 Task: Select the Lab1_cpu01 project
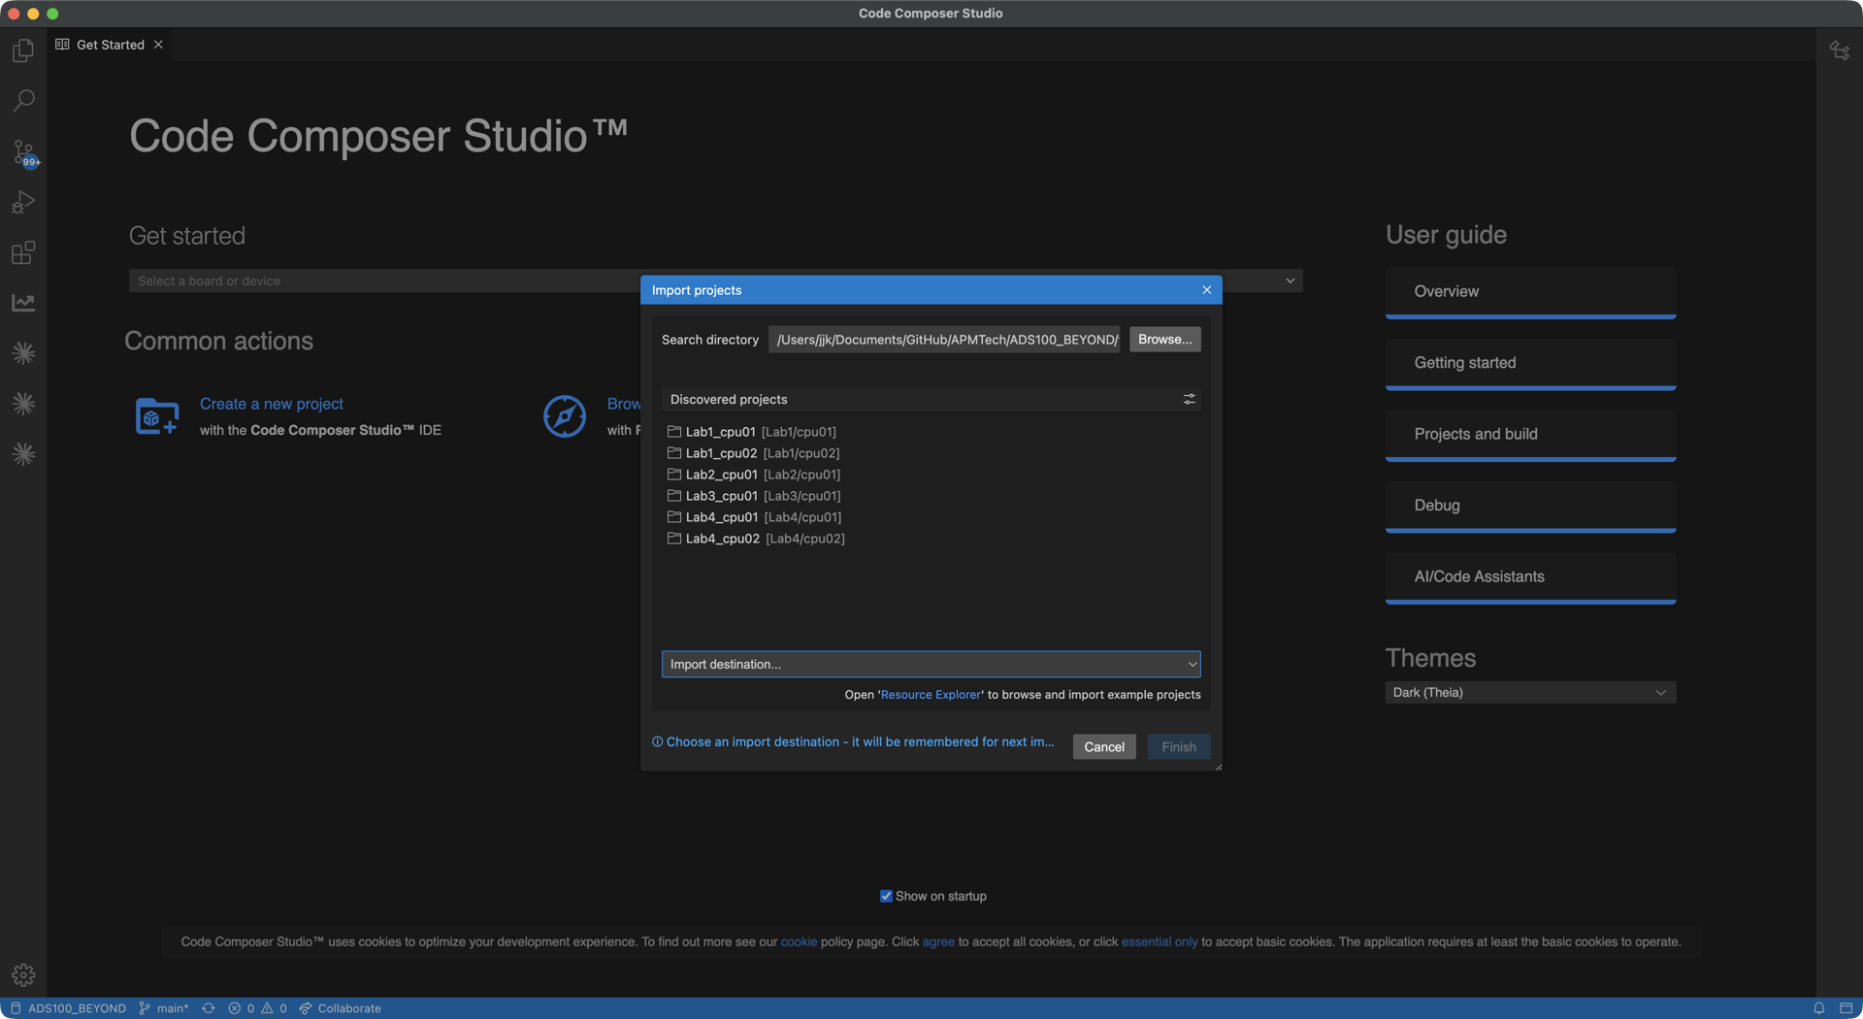(x=931, y=432)
